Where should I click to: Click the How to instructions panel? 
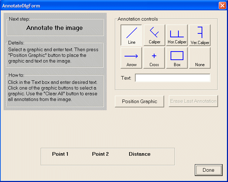[x=55, y=91]
